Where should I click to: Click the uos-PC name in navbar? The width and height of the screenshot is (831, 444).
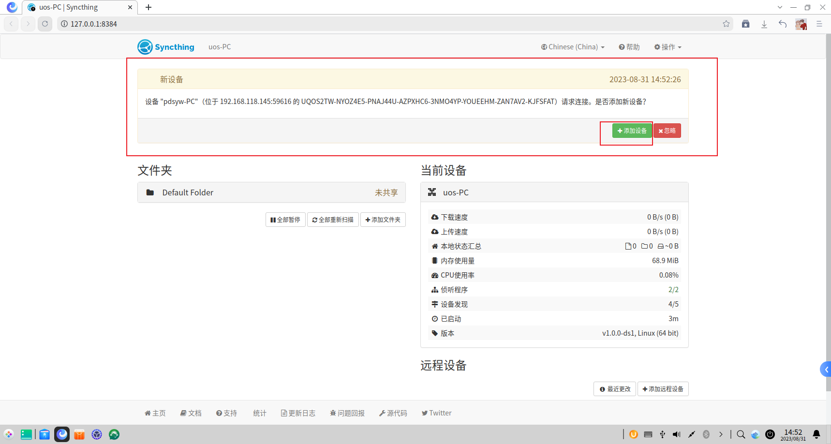tap(220, 47)
